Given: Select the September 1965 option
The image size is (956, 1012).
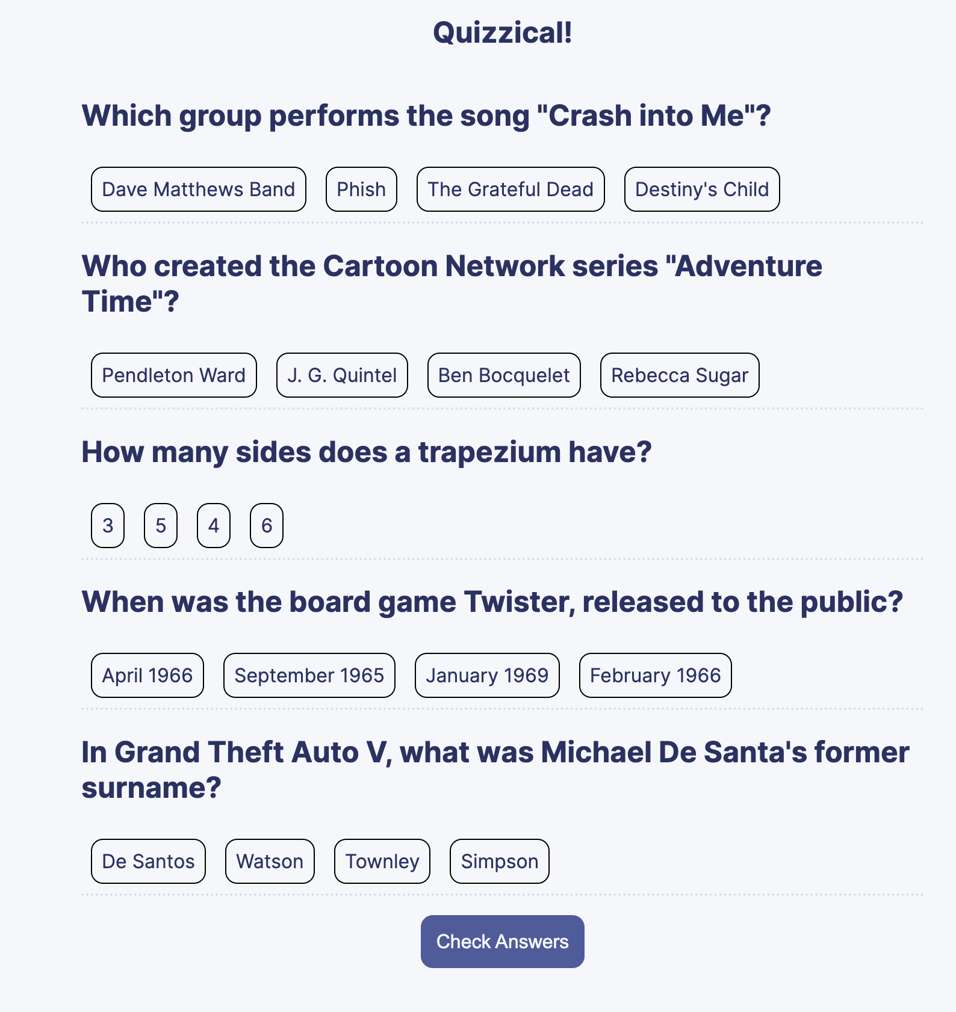Looking at the screenshot, I should click(x=309, y=676).
